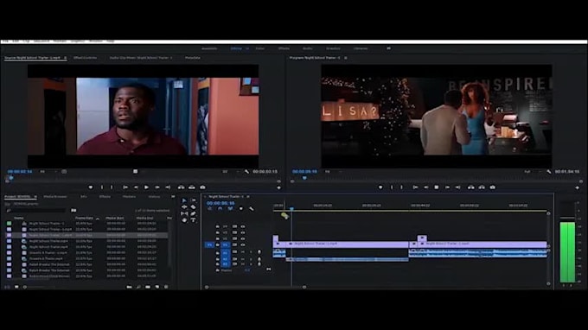Select the Track Select Forward tool
Screen dimensions: 588x330
coord(193,200)
